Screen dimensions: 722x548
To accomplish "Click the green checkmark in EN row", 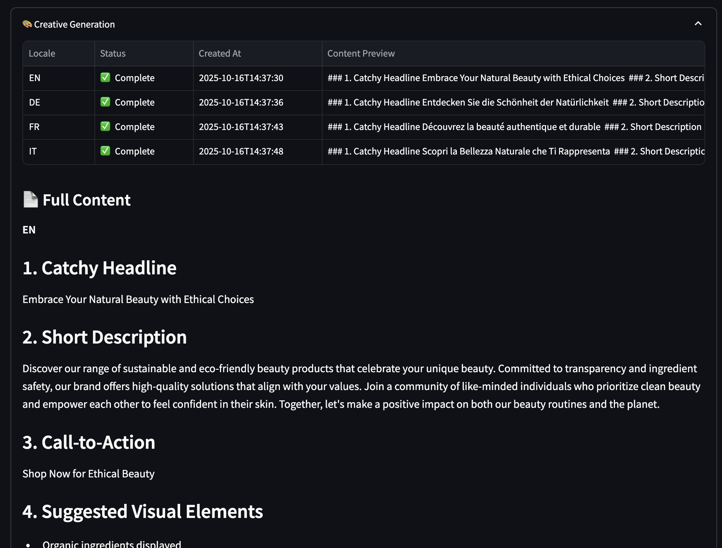I will click(105, 78).
